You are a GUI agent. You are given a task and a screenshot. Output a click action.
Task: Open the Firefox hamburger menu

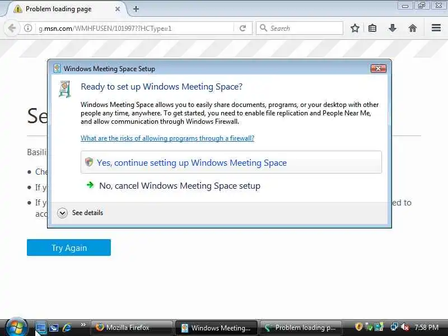point(436,28)
